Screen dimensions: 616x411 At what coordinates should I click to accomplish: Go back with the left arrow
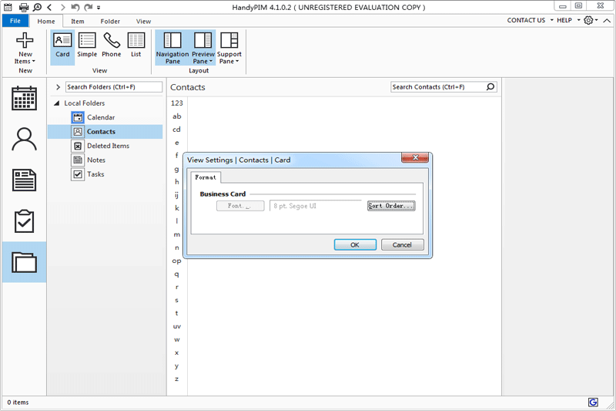coord(49,7)
